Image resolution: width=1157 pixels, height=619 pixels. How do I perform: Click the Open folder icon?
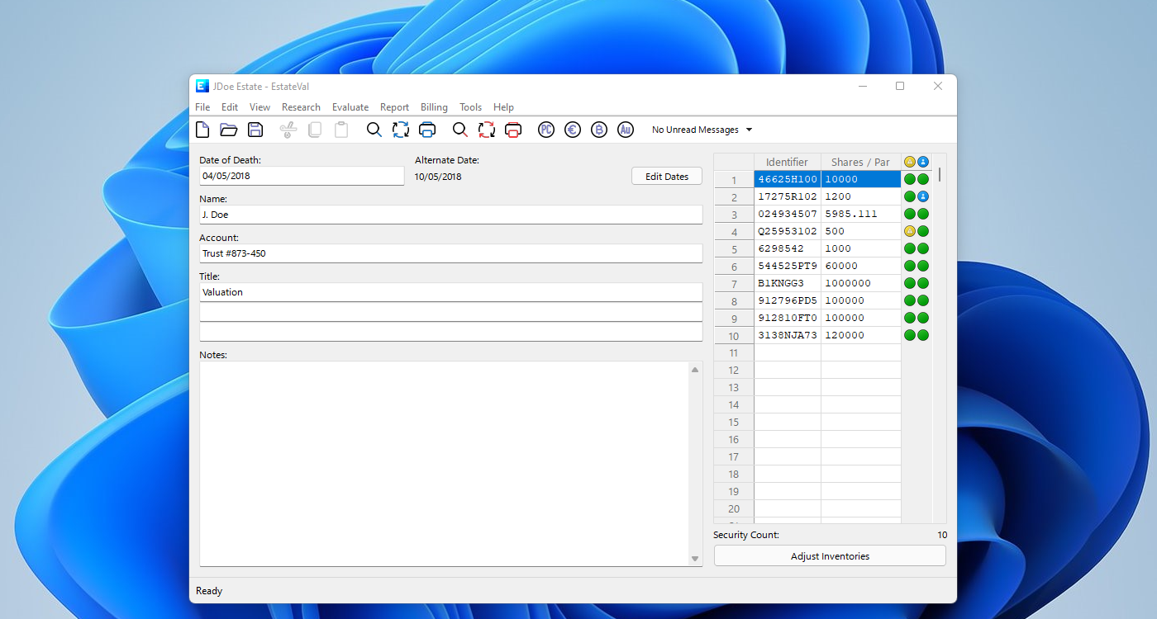pyautogui.click(x=229, y=130)
